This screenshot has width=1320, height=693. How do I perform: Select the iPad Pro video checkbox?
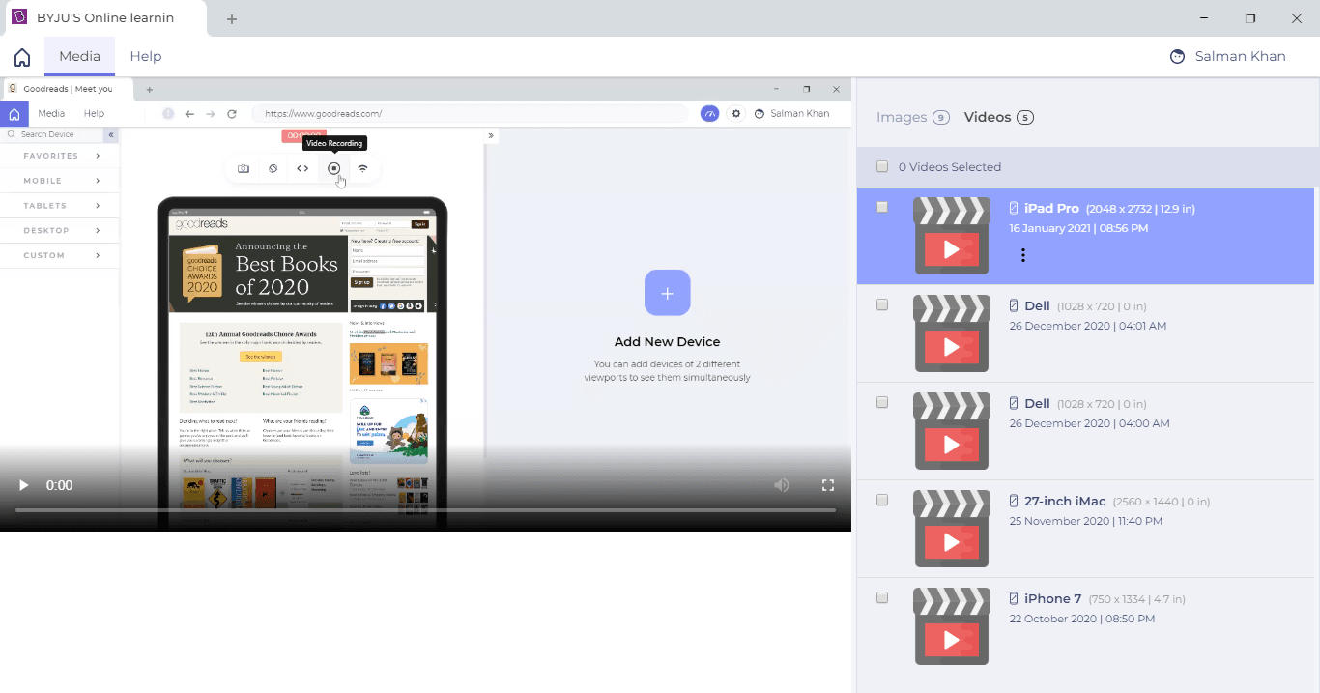pyautogui.click(x=882, y=206)
